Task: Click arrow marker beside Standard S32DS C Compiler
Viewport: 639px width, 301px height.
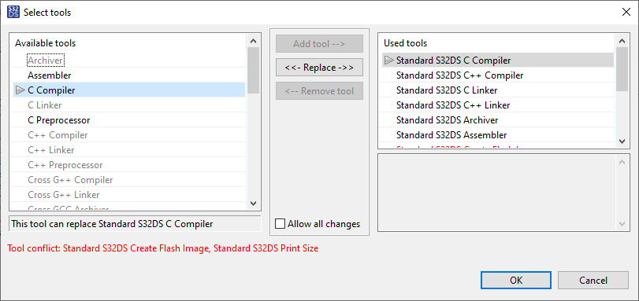Action: click(x=388, y=61)
